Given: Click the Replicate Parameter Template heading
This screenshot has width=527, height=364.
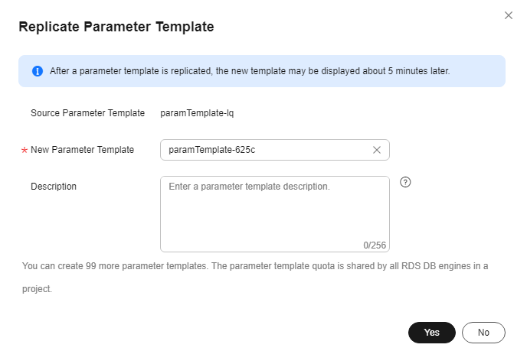Looking at the screenshot, I should tap(116, 27).
